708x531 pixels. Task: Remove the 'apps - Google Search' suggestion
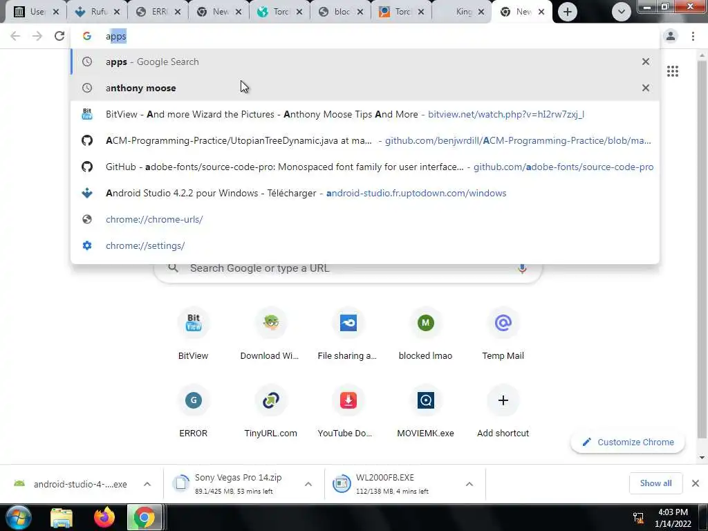click(646, 62)
